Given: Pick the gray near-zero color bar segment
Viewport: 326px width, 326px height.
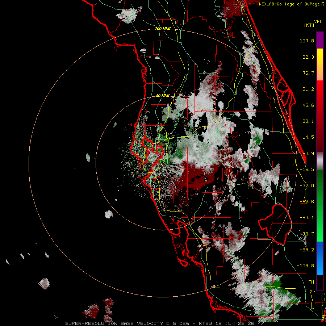Looking at the screenshot, I should (x=320, y=161).
